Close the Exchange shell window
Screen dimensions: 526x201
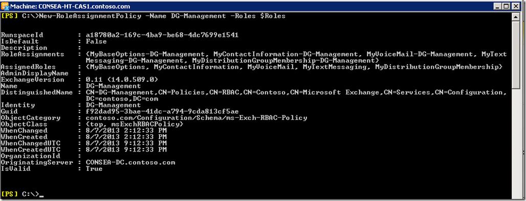click(x=516, y=6)
